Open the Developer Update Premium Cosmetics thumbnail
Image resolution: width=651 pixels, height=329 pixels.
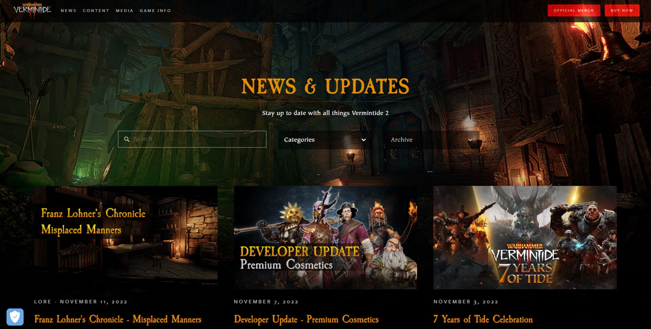pyautogui.click(x=325, y=238)
